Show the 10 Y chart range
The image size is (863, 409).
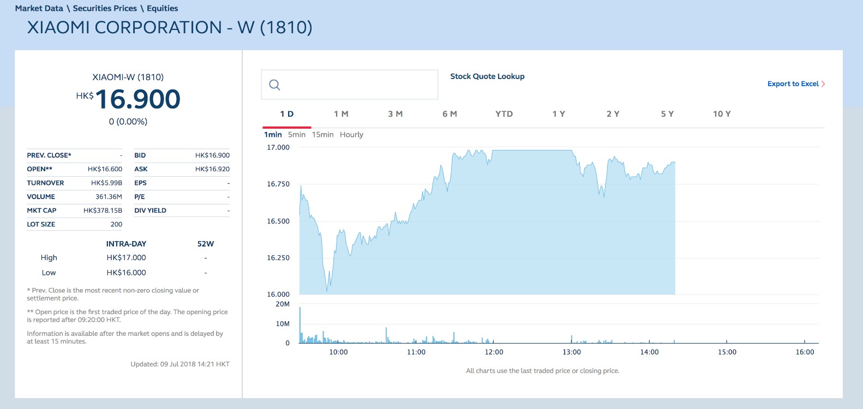(x=722, y=114)
